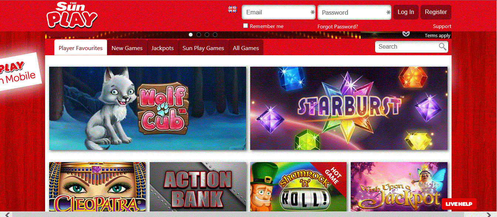
Task: Select the UK flag language icon
Action: point(232,9)
